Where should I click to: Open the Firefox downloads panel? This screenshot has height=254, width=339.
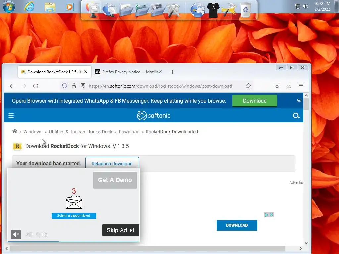click(x=289, y=86)
